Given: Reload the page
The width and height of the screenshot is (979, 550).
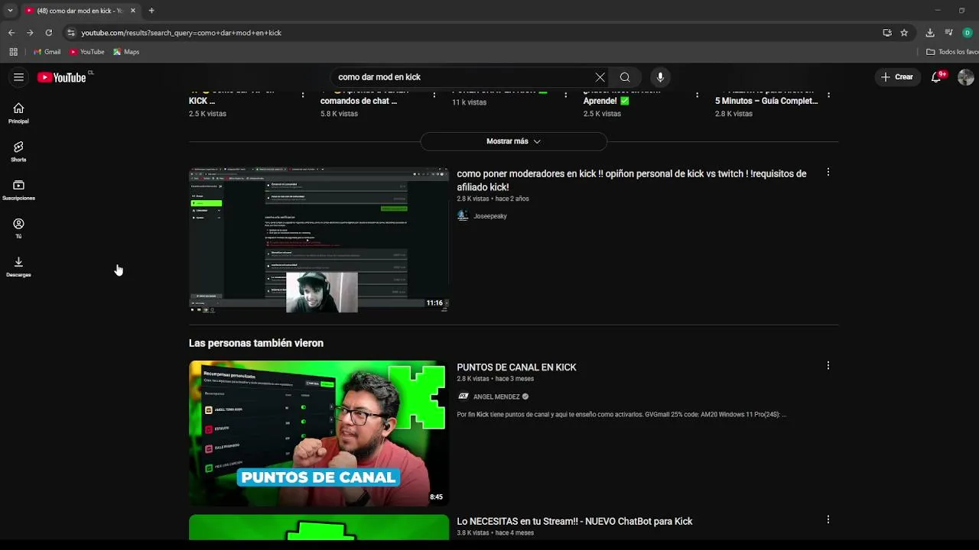Looking at the screenshot, I should coord(48,33).
